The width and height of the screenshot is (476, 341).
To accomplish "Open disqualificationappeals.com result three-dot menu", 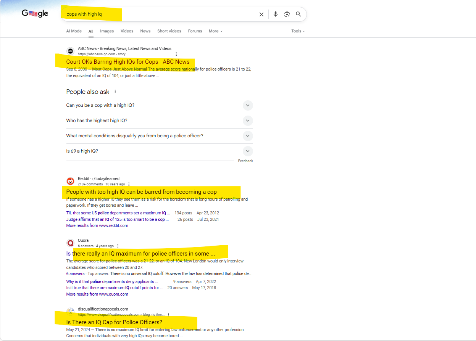I will 169,315.
